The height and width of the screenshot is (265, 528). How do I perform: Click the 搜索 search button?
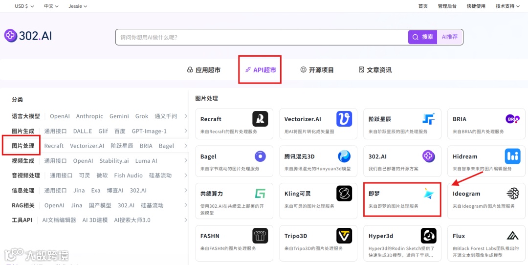[423, 37]
